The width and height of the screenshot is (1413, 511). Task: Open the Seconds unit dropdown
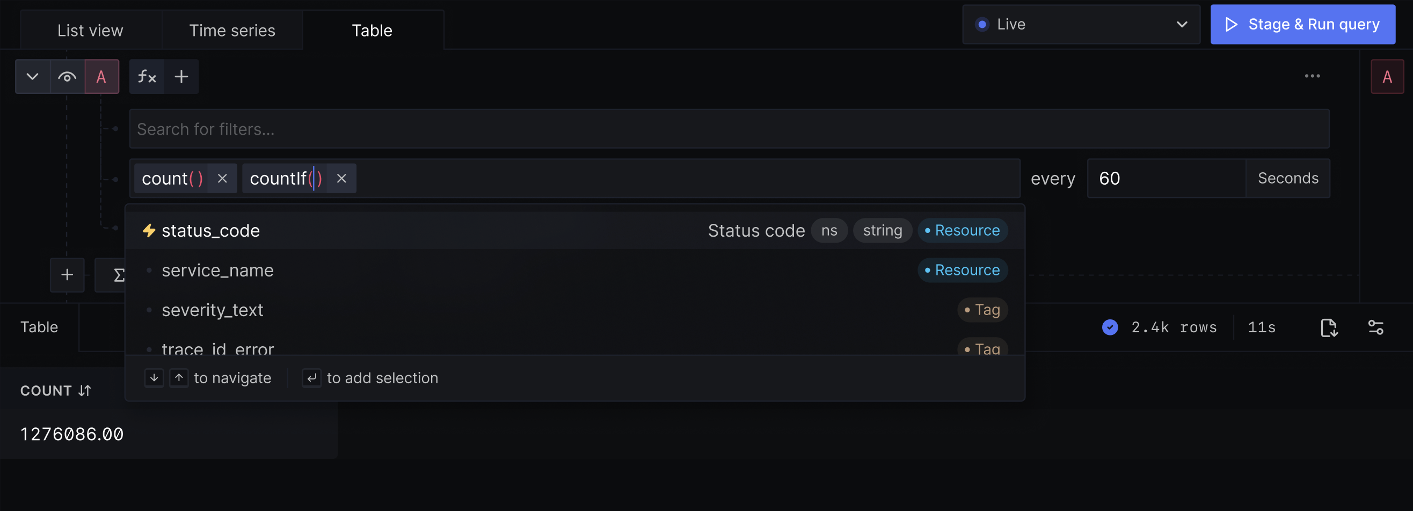pos(1287,179)
